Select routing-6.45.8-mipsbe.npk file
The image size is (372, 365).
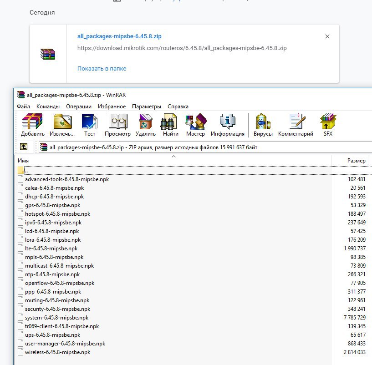coord(57,300)
